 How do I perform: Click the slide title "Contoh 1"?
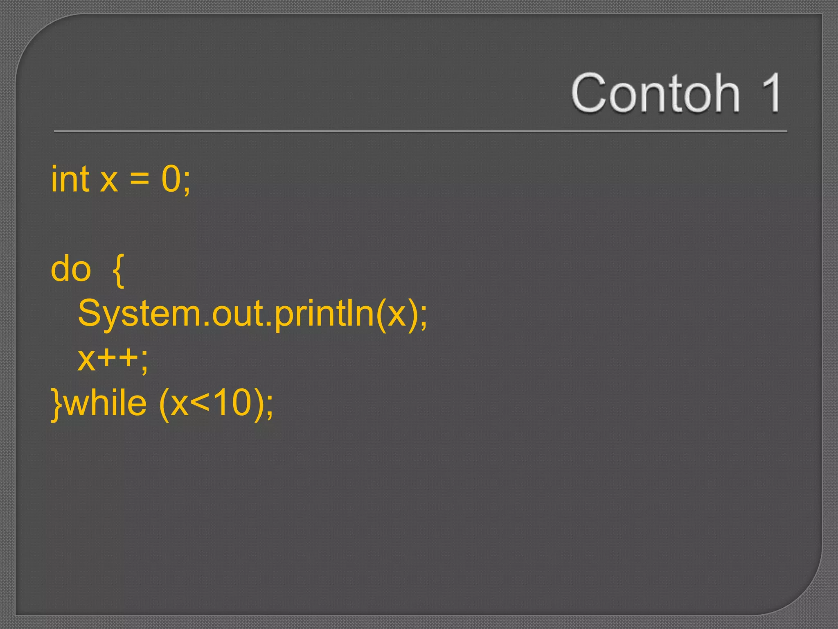676,93
